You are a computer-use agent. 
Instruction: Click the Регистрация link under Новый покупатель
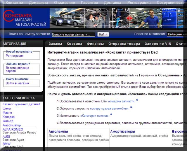pyautogui.click(x=15, y=56)
